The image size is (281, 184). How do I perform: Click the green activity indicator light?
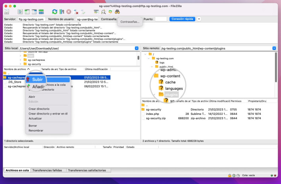point(272,175)
